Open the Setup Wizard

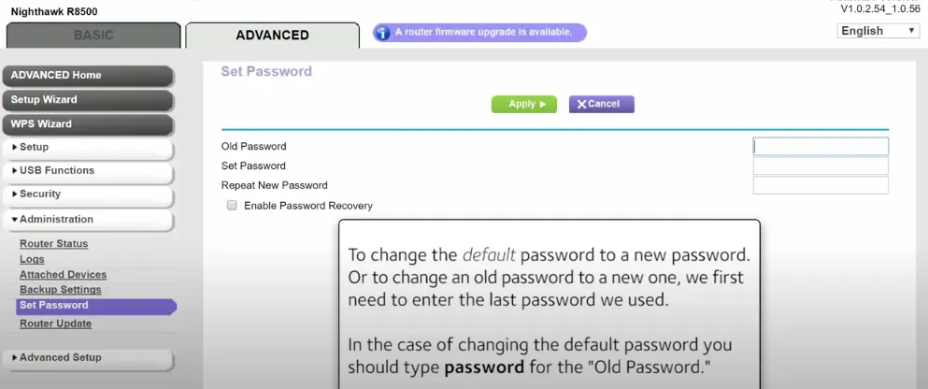coord(88,100)
